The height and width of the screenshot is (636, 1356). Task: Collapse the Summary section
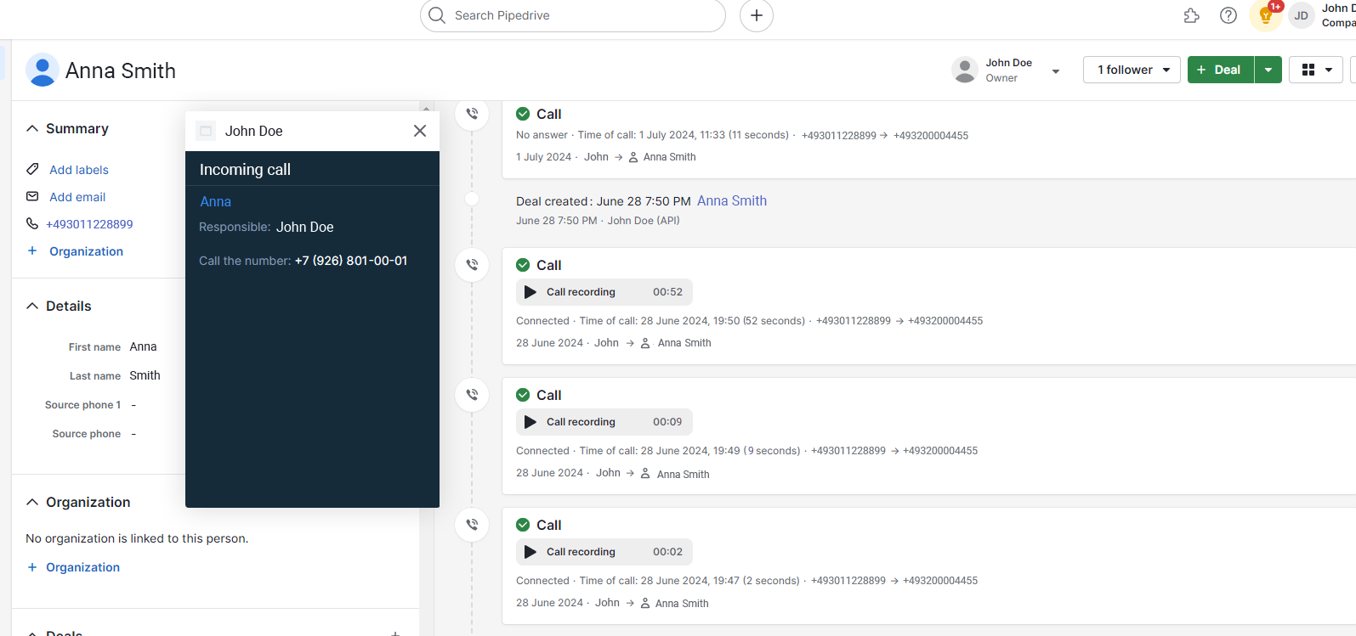click(32, 129)
